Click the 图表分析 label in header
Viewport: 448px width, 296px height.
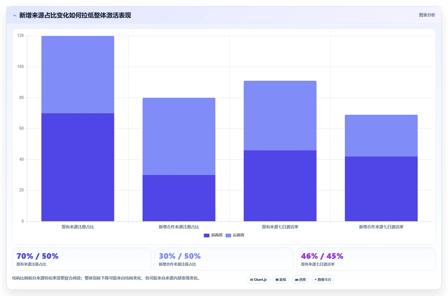pos(427,15)
